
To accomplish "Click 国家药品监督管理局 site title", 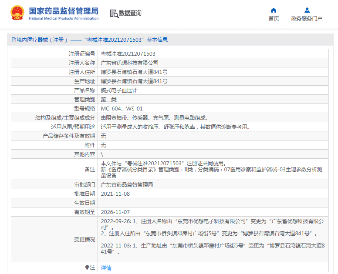I will [64, 11].
